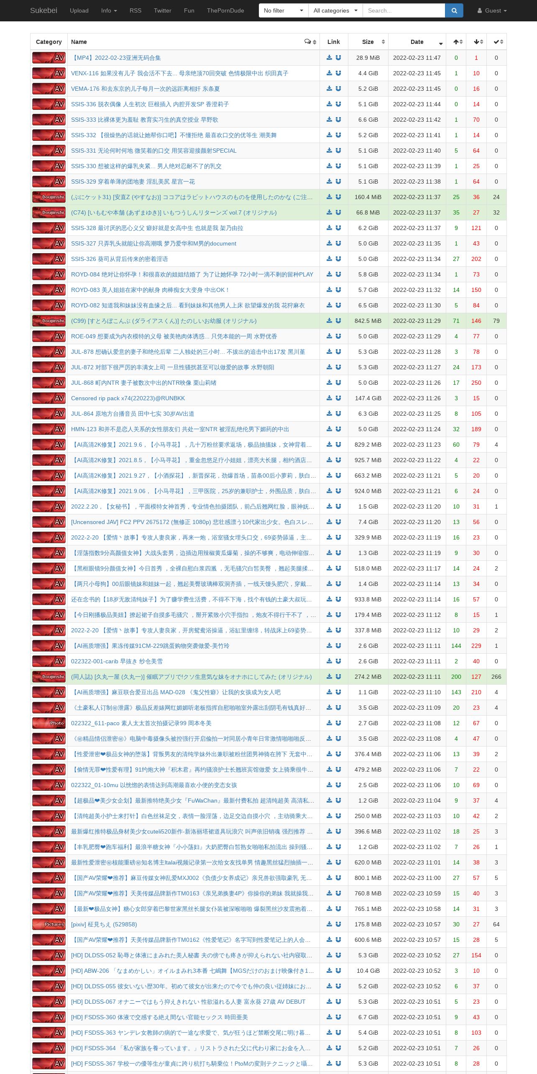Open the DLDSS-067 torrent title link
Screen dimensions: 537x1074
click(188, 1002)
